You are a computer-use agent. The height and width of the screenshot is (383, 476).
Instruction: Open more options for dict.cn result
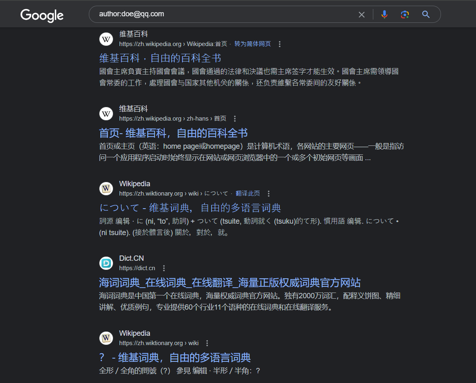(x=164, y=268)
